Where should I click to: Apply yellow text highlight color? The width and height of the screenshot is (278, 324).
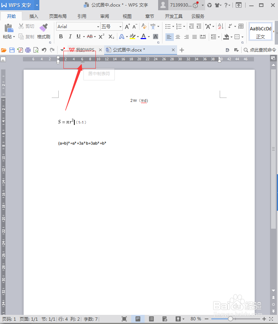coord(133,37)
